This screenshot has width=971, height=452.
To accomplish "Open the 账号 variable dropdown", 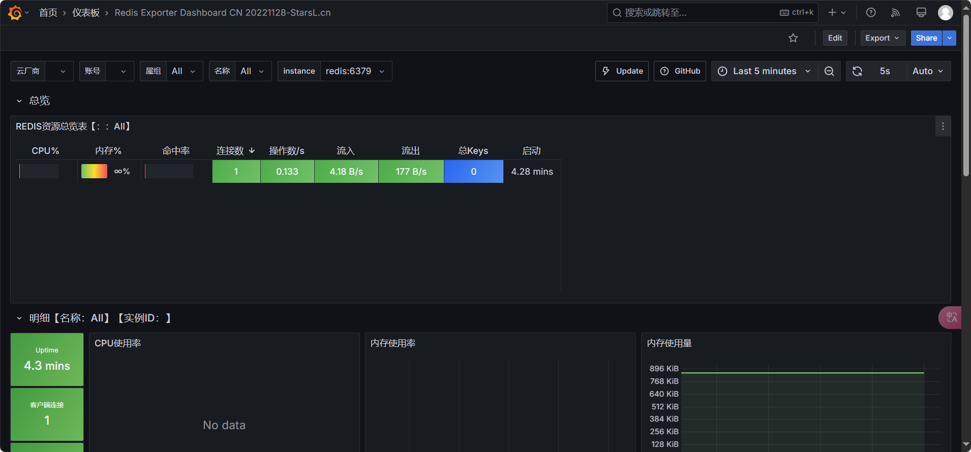I will [x=119, y=71].
